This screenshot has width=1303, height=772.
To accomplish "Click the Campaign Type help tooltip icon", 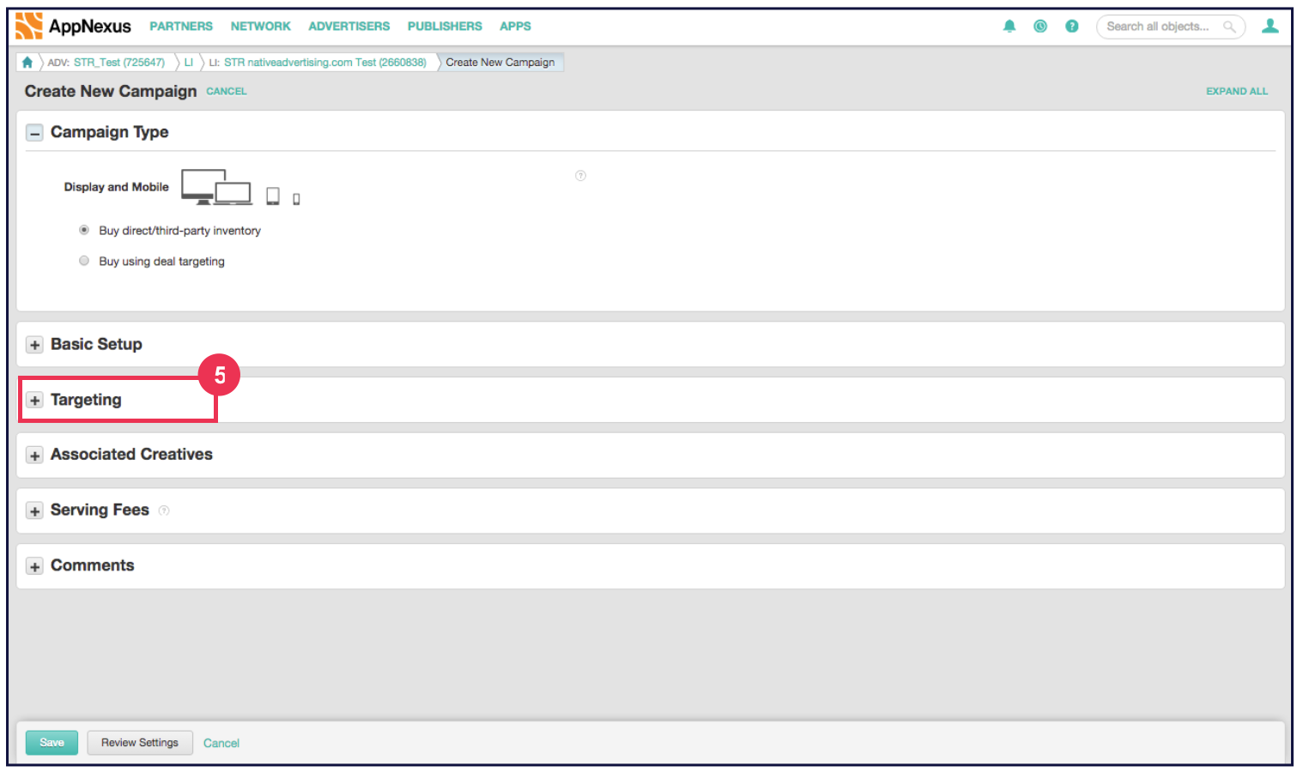I will click(580, 176).
